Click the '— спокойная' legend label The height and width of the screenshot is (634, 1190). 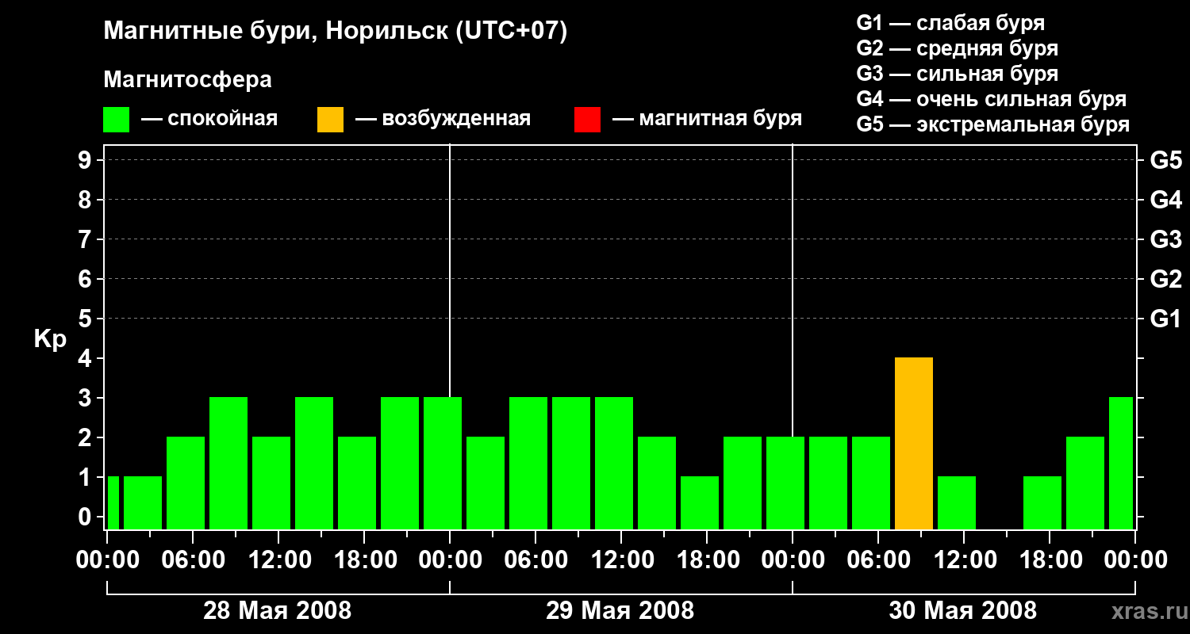click(x=209, y=120)
